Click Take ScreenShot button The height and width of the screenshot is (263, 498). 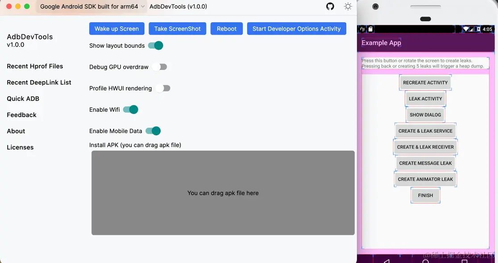pos(177,28)
